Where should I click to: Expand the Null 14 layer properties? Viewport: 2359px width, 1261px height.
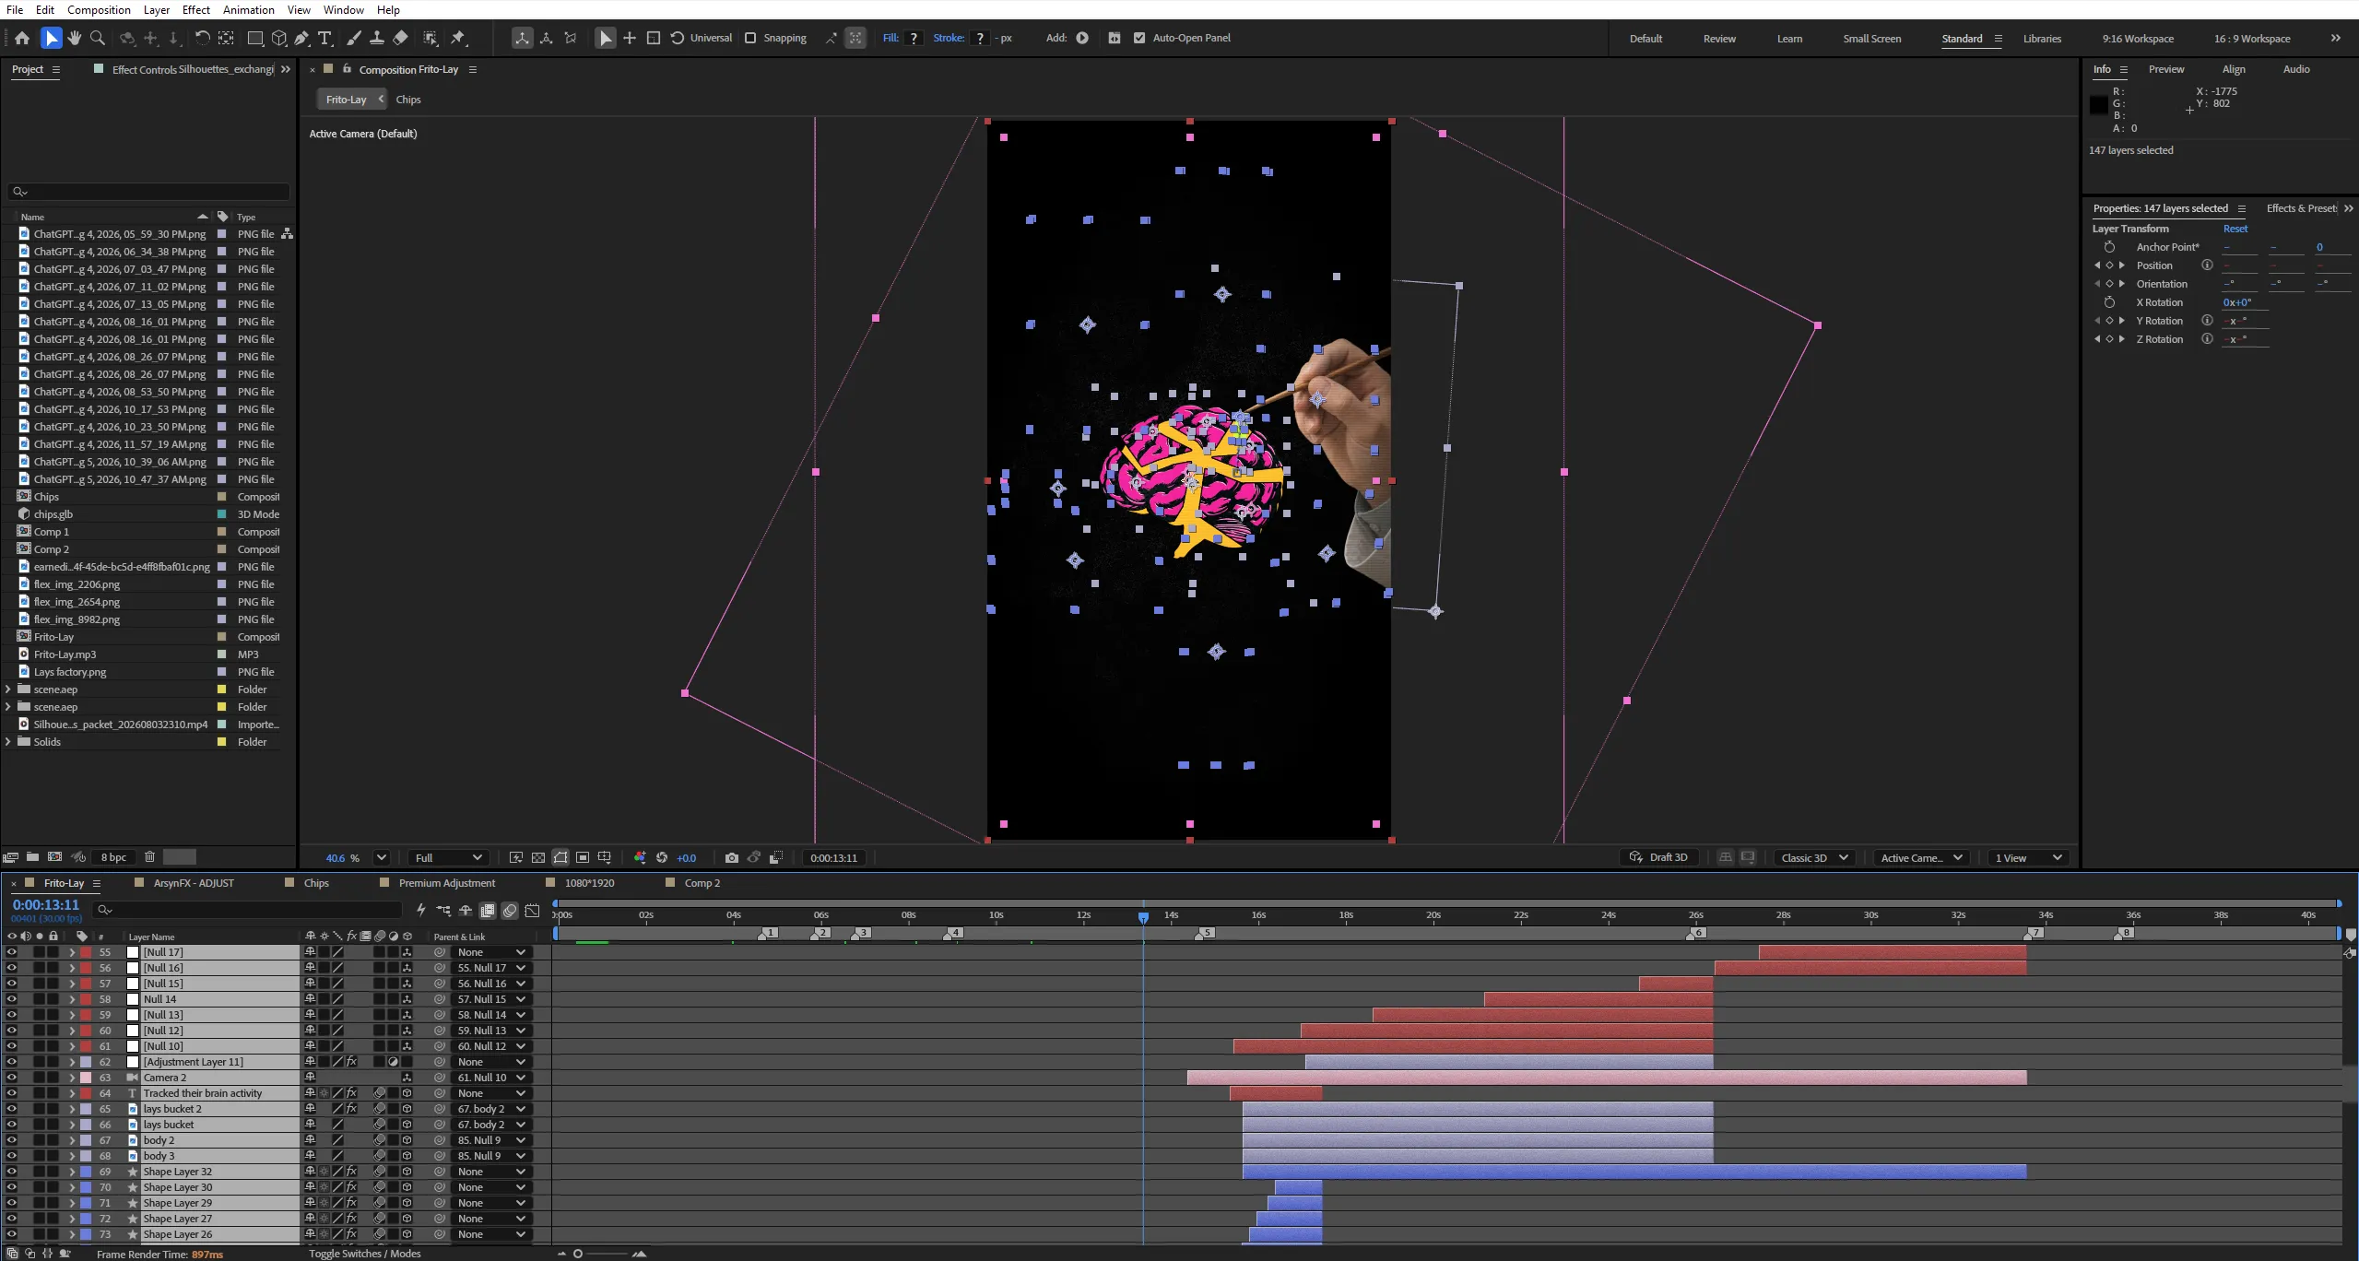click(x=72, y=999)
